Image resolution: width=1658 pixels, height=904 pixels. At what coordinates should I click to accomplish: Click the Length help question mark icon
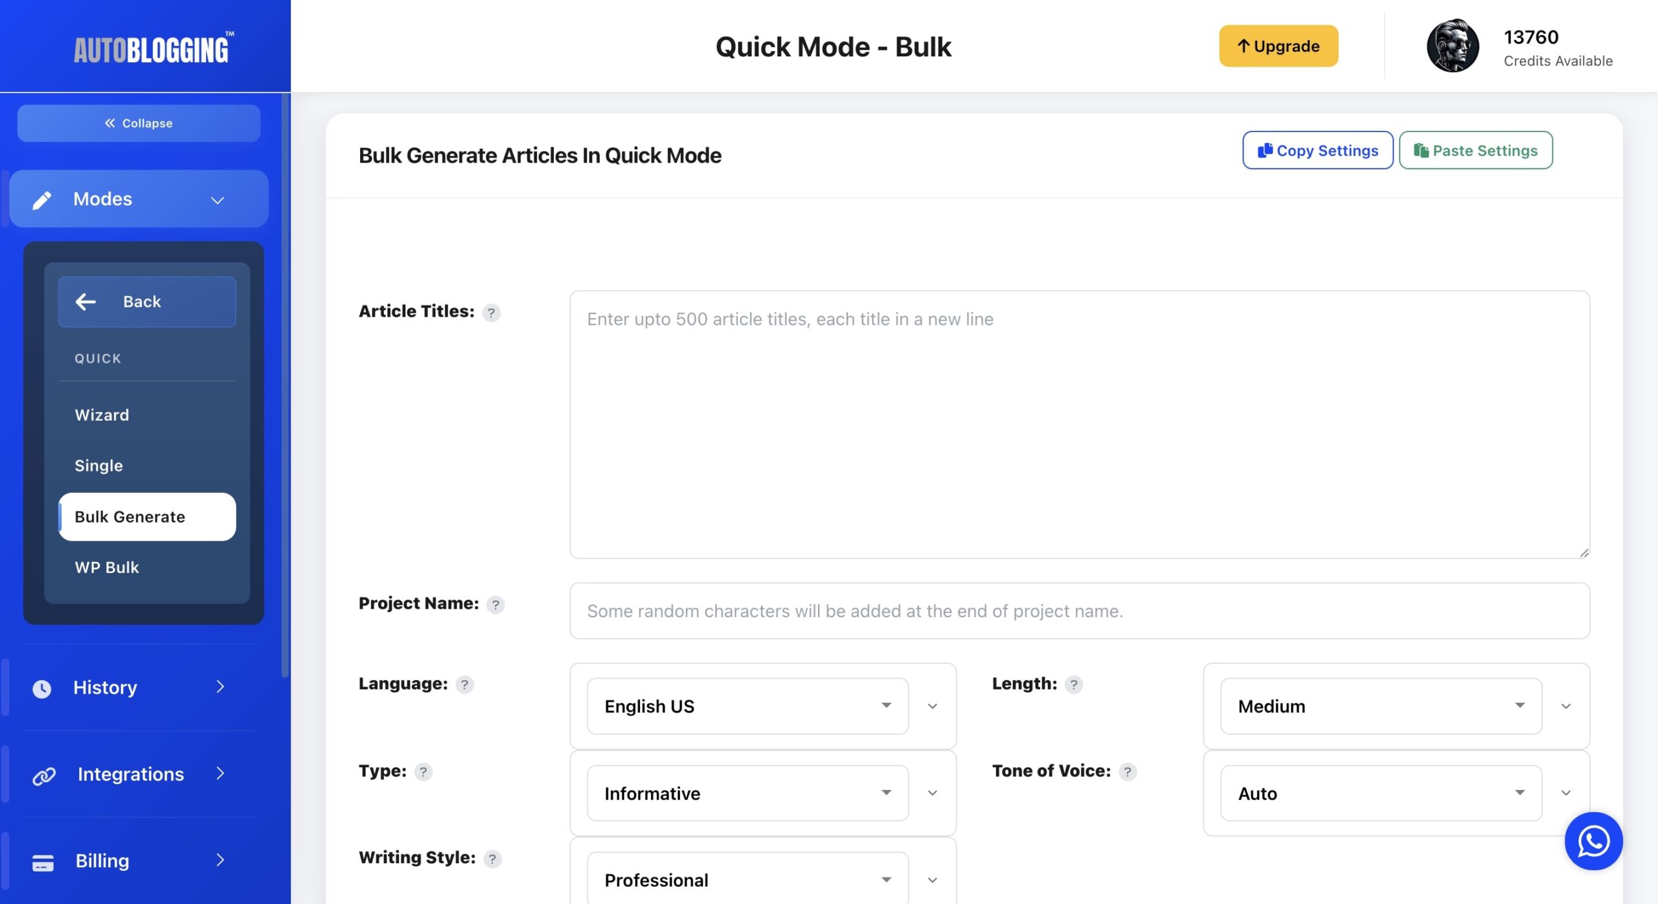[x=1074, y=684]
